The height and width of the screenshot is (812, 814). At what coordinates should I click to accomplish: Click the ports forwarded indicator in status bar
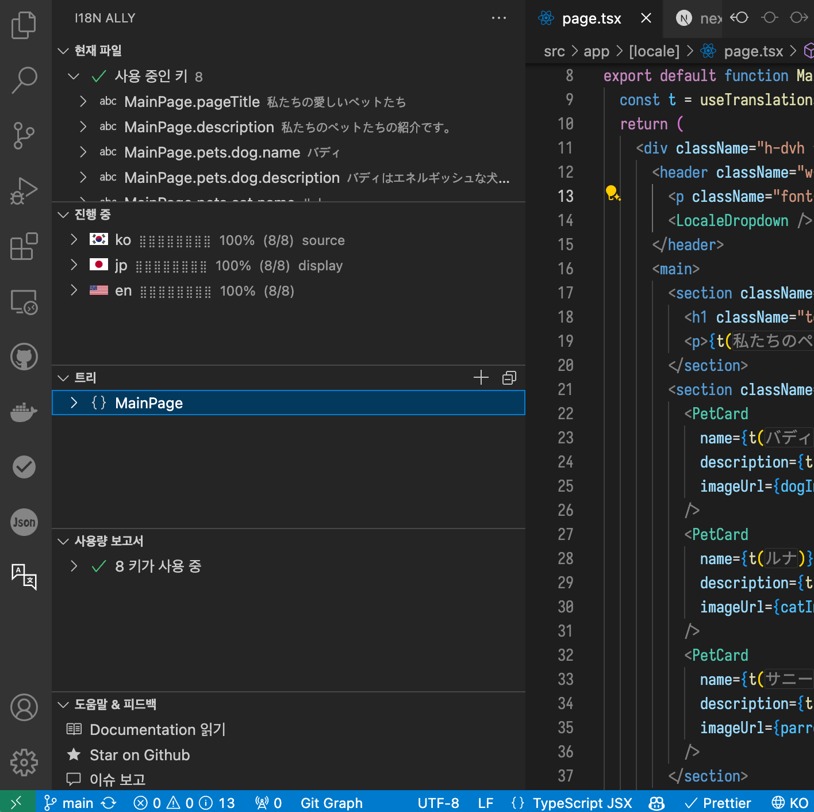(x=268, y=803)
